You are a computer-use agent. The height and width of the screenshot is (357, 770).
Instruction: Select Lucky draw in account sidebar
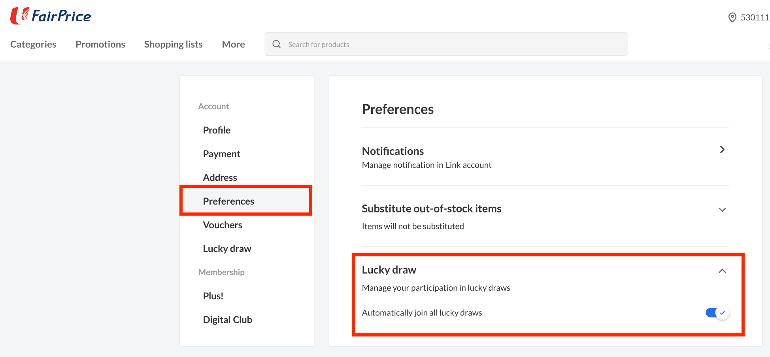tap(227, 249)
